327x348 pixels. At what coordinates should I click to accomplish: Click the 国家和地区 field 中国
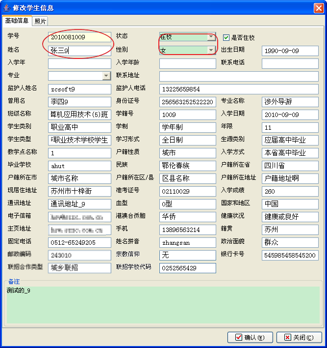point(290,204)
